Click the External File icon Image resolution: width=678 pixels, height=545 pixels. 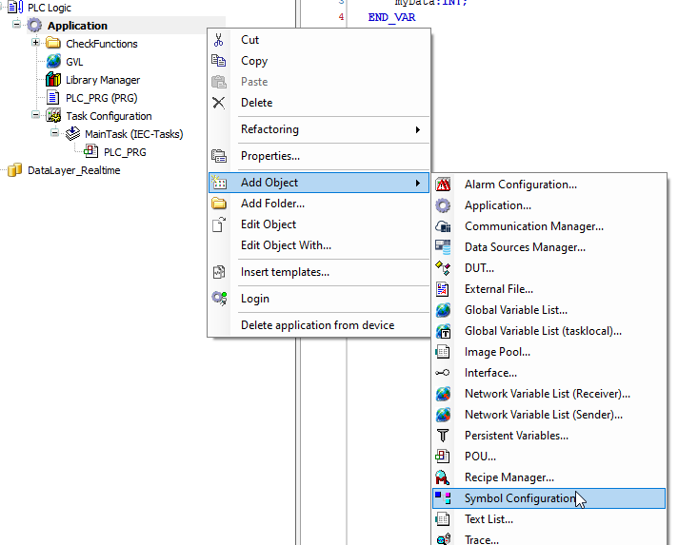click(443, 289)
